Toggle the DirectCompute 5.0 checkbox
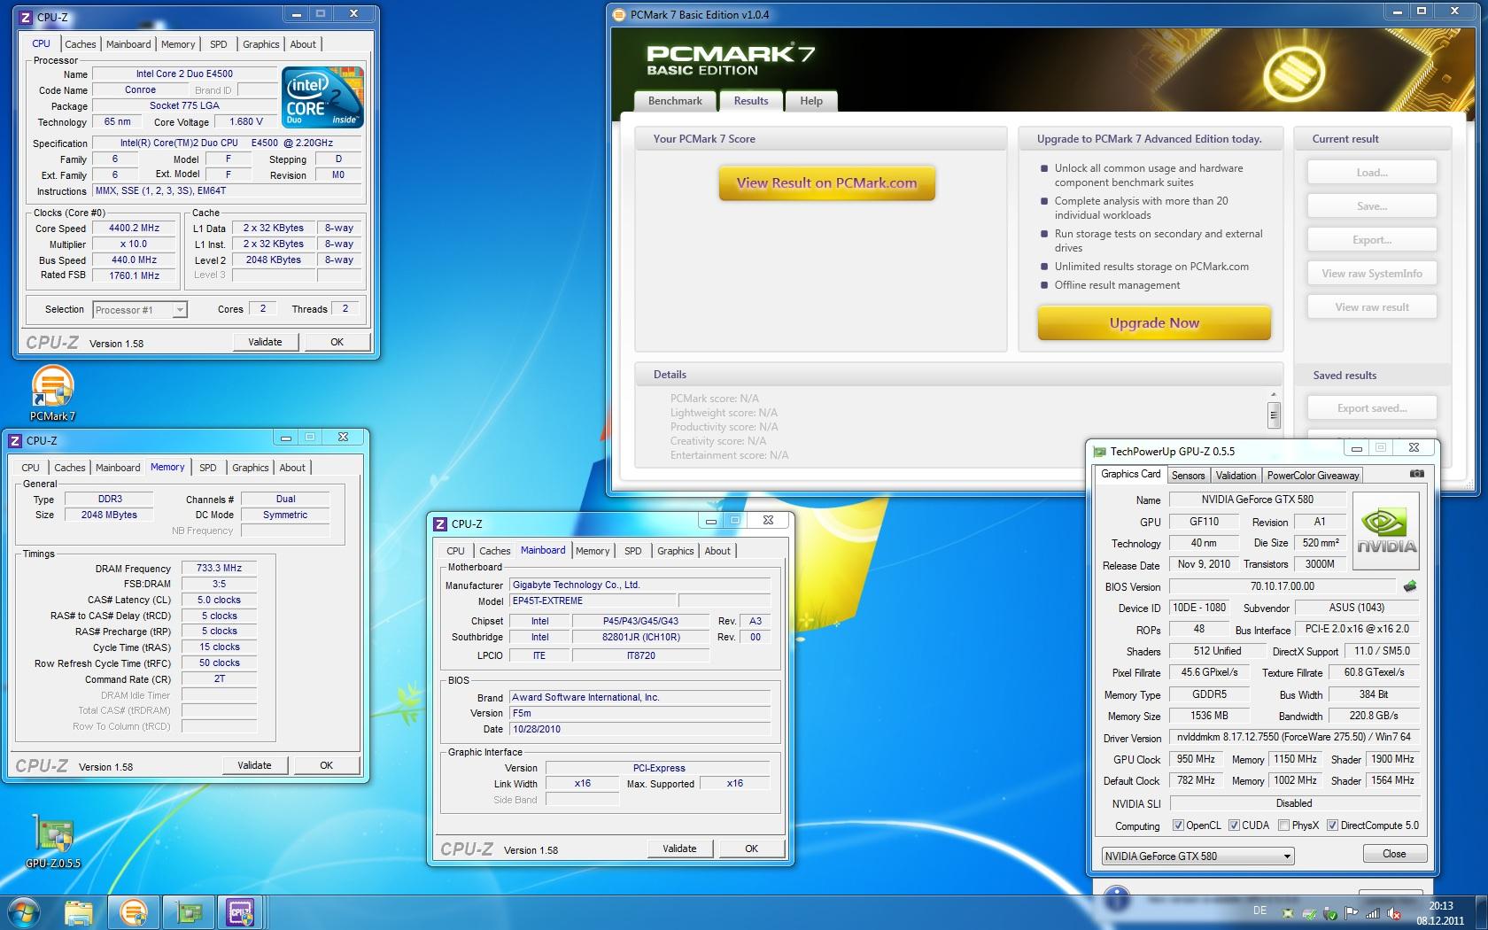 (x=1332, y=825)
